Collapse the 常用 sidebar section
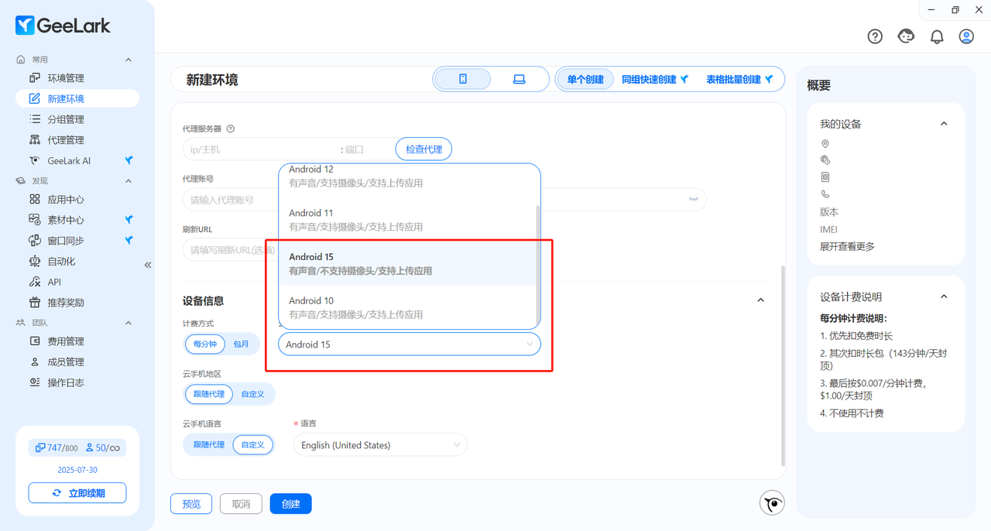The width and height of the screenshot is (991, 531). (x=129, y=60)
